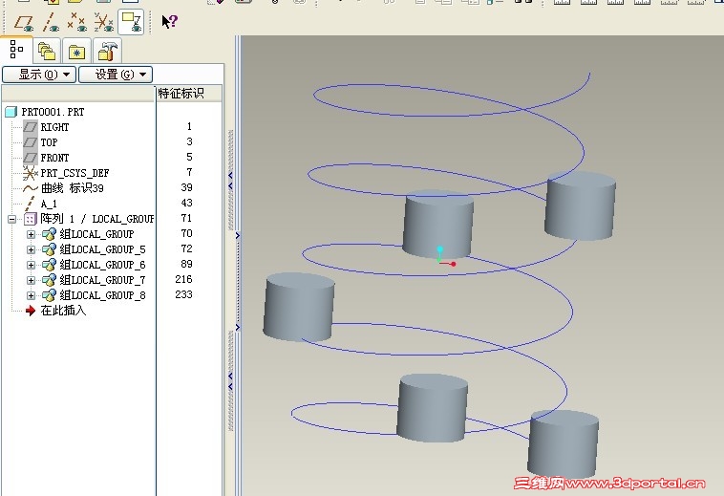Expand the 组LOCAL_GROUP_5 node
The image size is (724, 496).
[31, 249]
